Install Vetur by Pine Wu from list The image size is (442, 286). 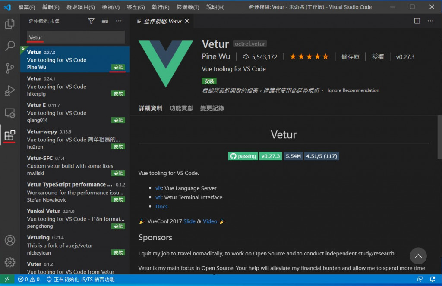coord(118,67)
